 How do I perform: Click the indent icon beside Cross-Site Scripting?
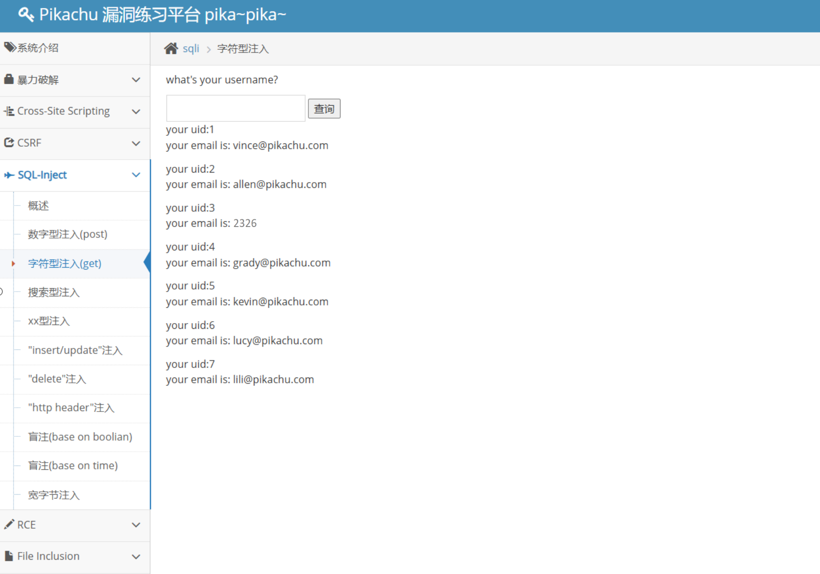[x=9, y=111]
